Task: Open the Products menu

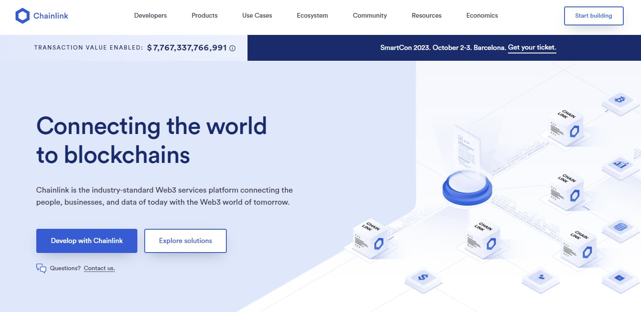Action: (205, 16)
